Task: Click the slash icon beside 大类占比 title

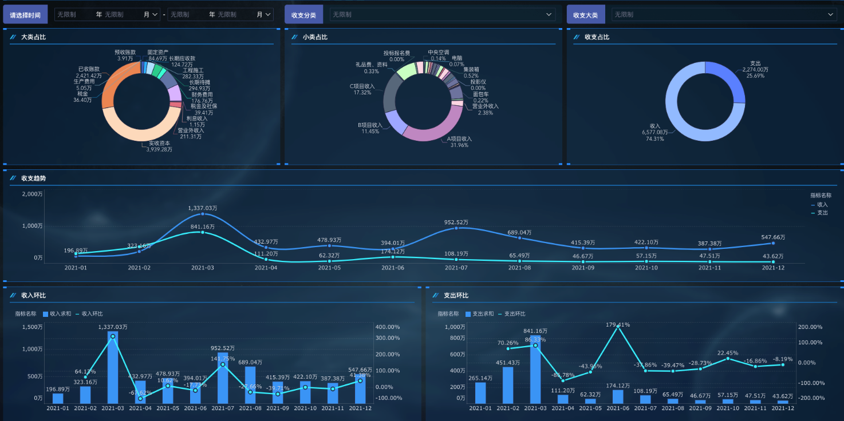Action: click(13, 37)
